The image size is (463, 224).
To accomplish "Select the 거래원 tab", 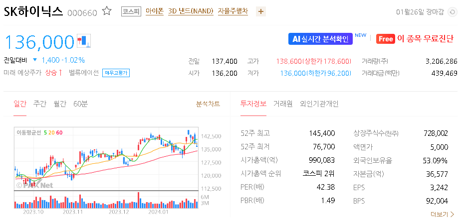I will pos(283,104).
